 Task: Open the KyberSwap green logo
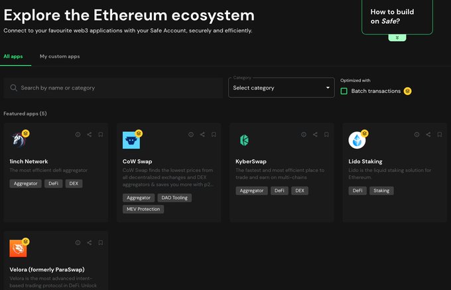(244, 140)
